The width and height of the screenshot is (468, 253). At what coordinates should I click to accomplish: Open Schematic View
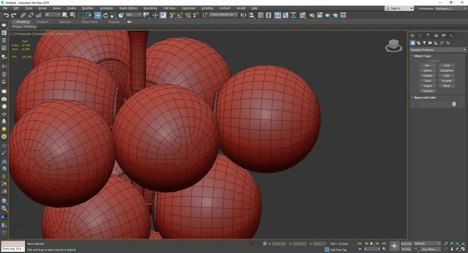293,15
